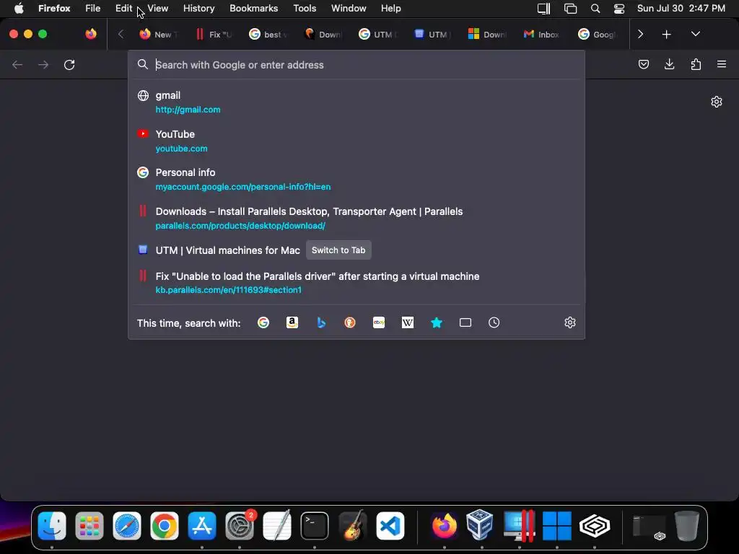This screenshot has width=739, height=554.
Task: Open the Save to Pocket button
Action: click(x=643, y=64)
